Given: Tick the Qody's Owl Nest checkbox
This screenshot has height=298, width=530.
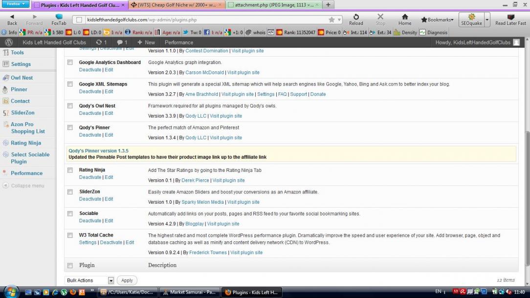Looking at the screenshot, I should point(70,106).
